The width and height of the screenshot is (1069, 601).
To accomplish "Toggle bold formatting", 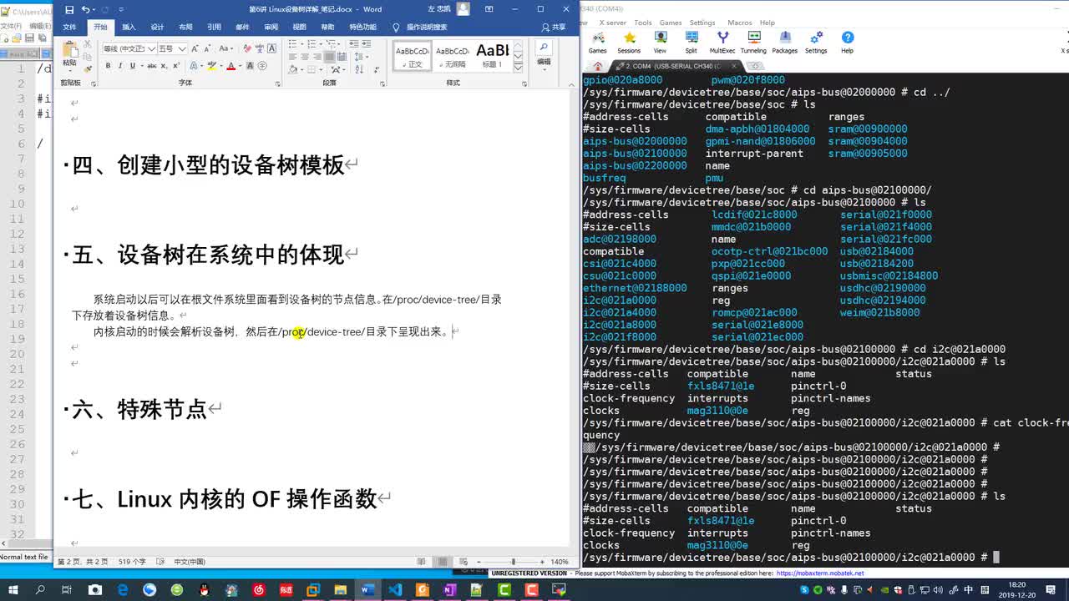I will (108, 65).
